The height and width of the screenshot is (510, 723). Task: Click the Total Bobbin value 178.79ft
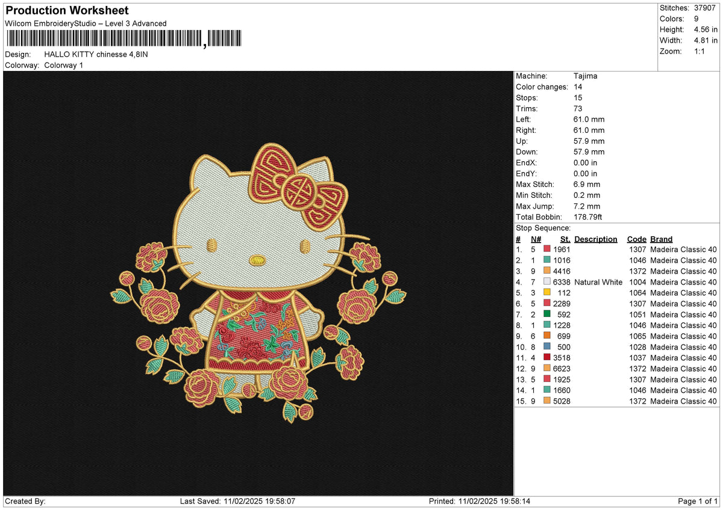[589, 217]
